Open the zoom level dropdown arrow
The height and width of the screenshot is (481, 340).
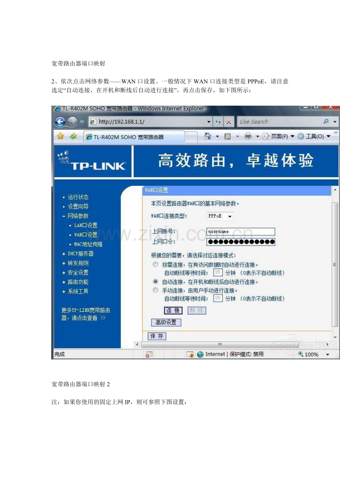pos(327,355)
